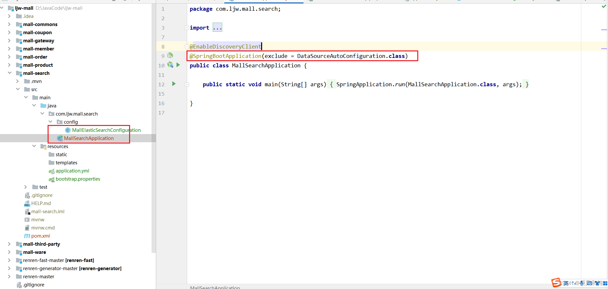Select the renren-master folder

(38, 277)
